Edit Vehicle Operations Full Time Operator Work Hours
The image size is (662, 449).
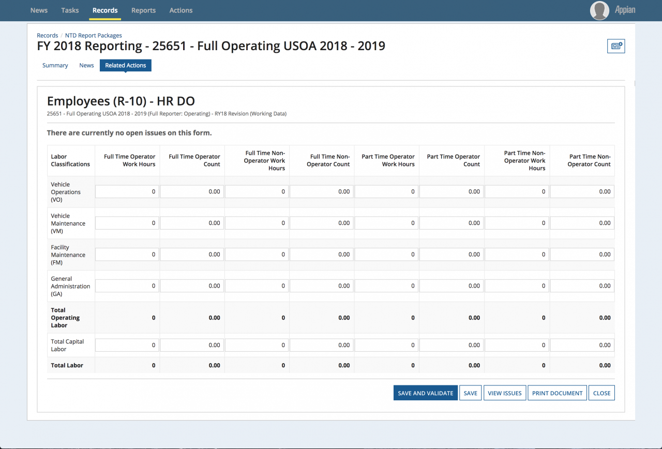click(127, 192)
